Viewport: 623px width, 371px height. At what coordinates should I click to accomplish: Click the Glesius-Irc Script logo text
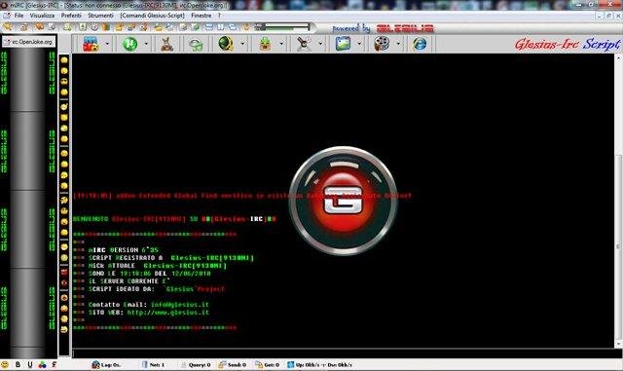pyautogui.click(x=568, y=44)
